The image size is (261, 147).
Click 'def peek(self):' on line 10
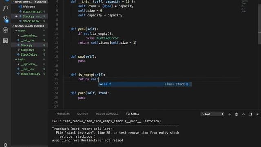(x=84, y=29)
